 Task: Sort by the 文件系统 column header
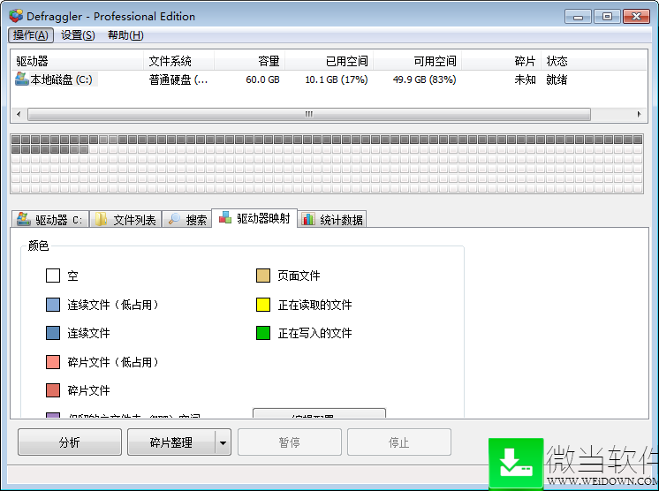(179, 61)
